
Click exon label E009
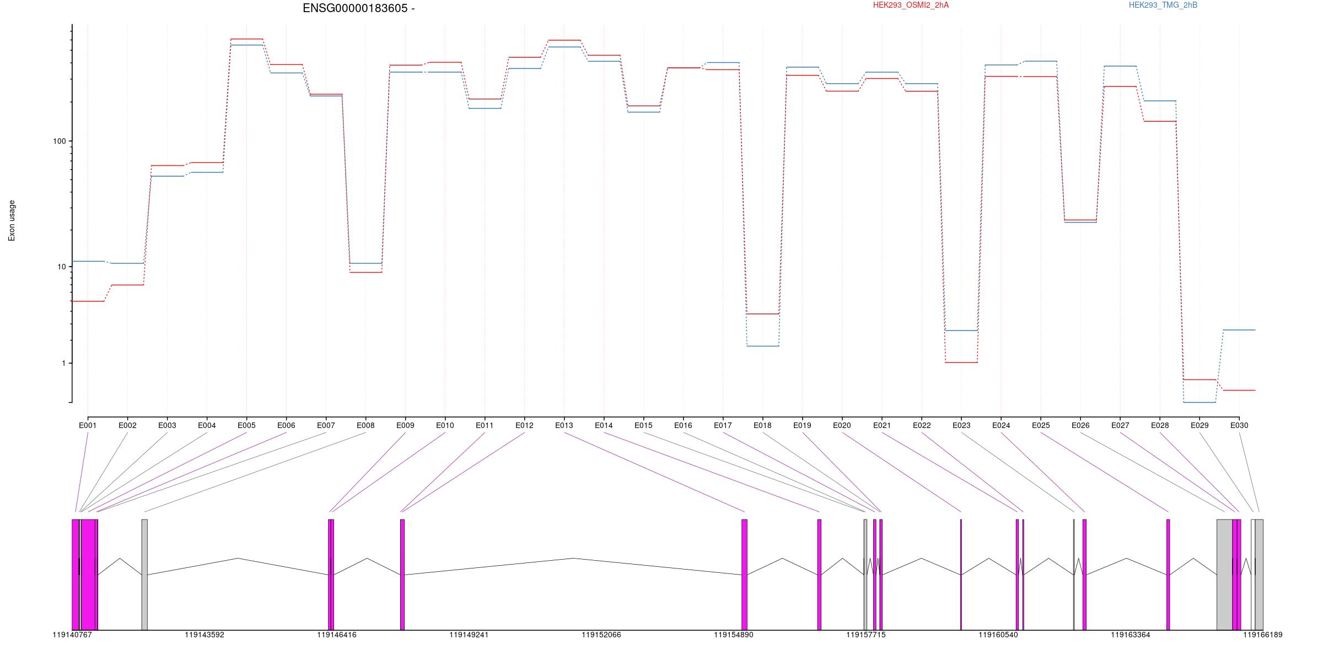coord(405,425)
